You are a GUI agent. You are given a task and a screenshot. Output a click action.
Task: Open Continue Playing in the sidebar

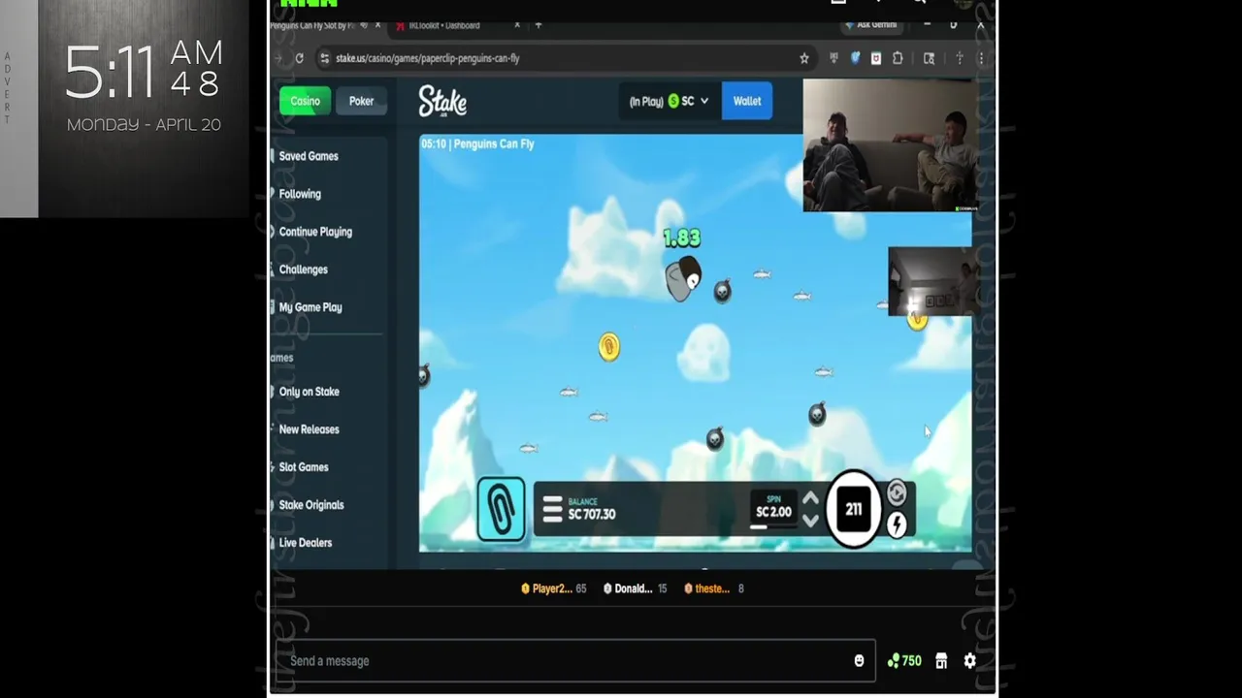coord(315,232)
